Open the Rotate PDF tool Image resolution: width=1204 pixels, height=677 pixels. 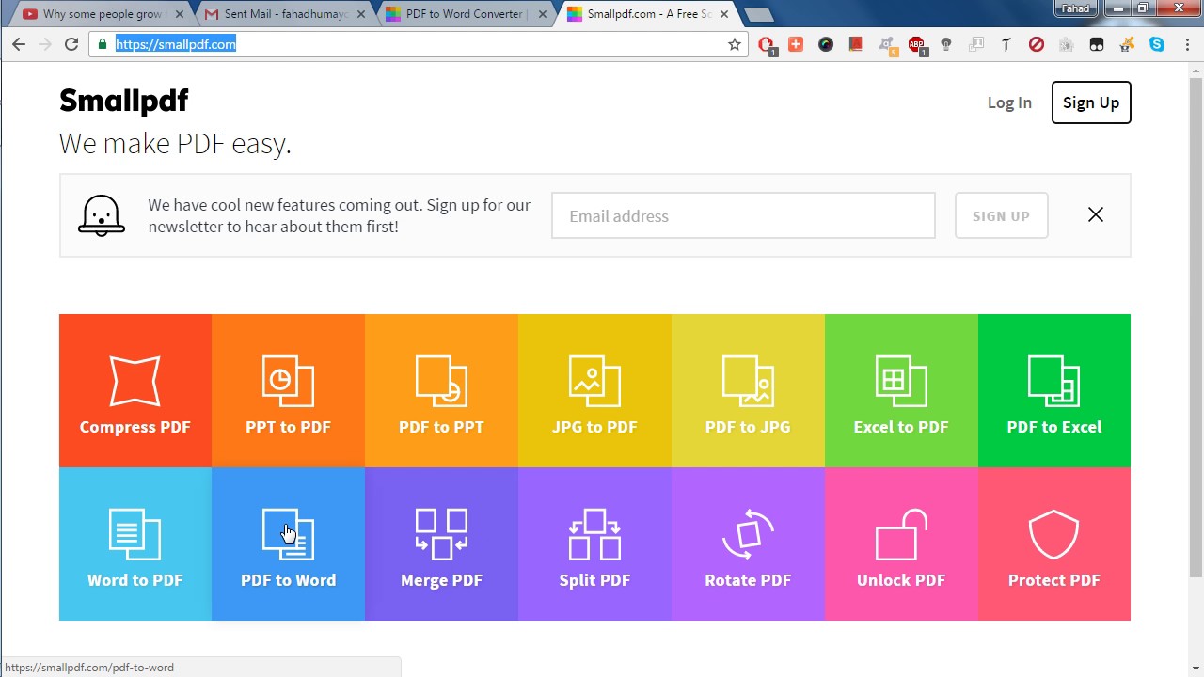click(x=748, y=544)
